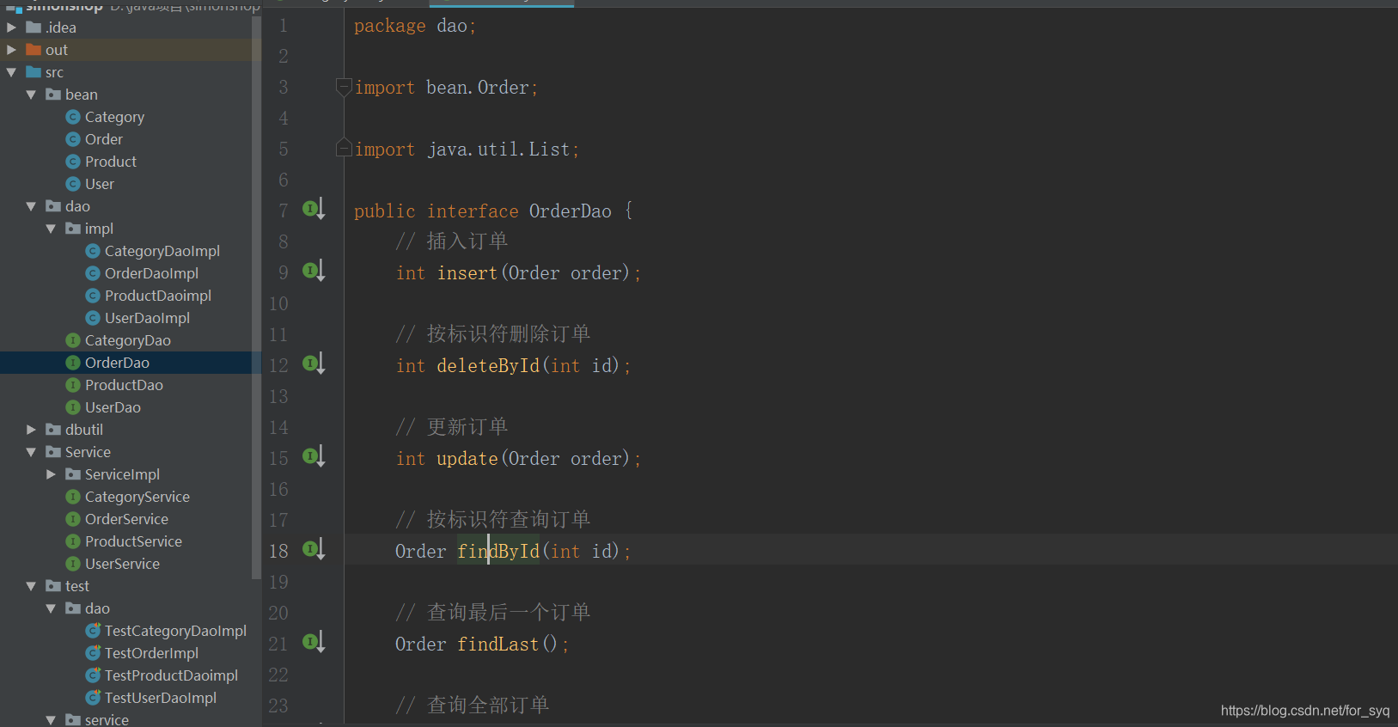The height and width of the screenshot is (727, 1398).
Task: Click the OrderService interface icon
Action: click(73, 519)
